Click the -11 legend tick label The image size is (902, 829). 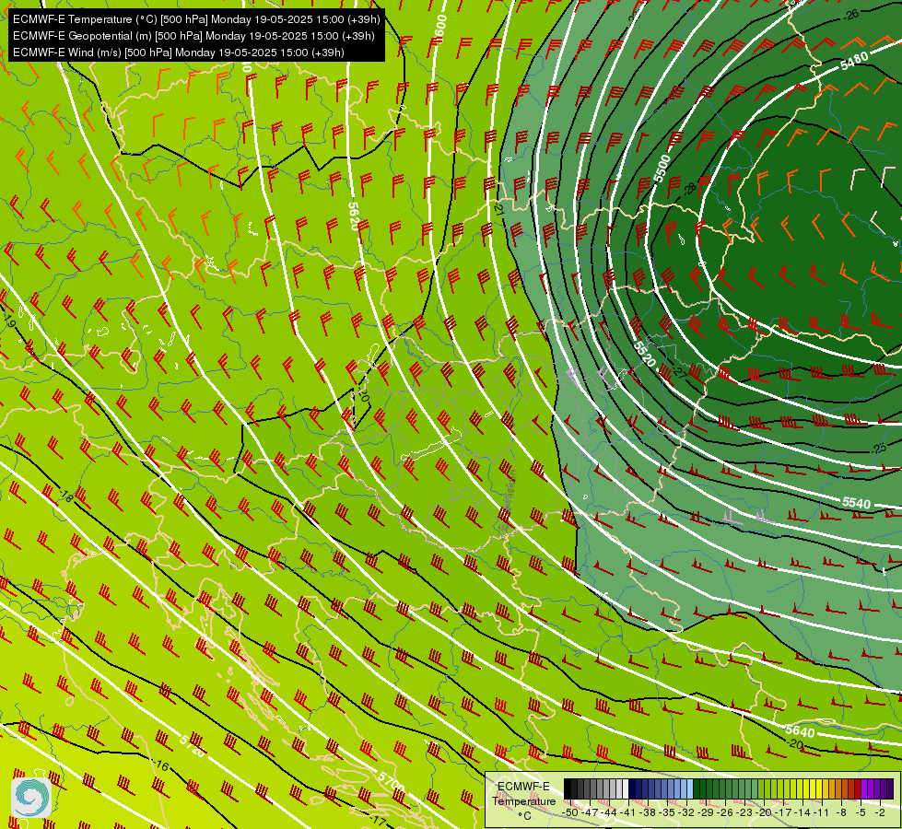click(x=822, y=812)
